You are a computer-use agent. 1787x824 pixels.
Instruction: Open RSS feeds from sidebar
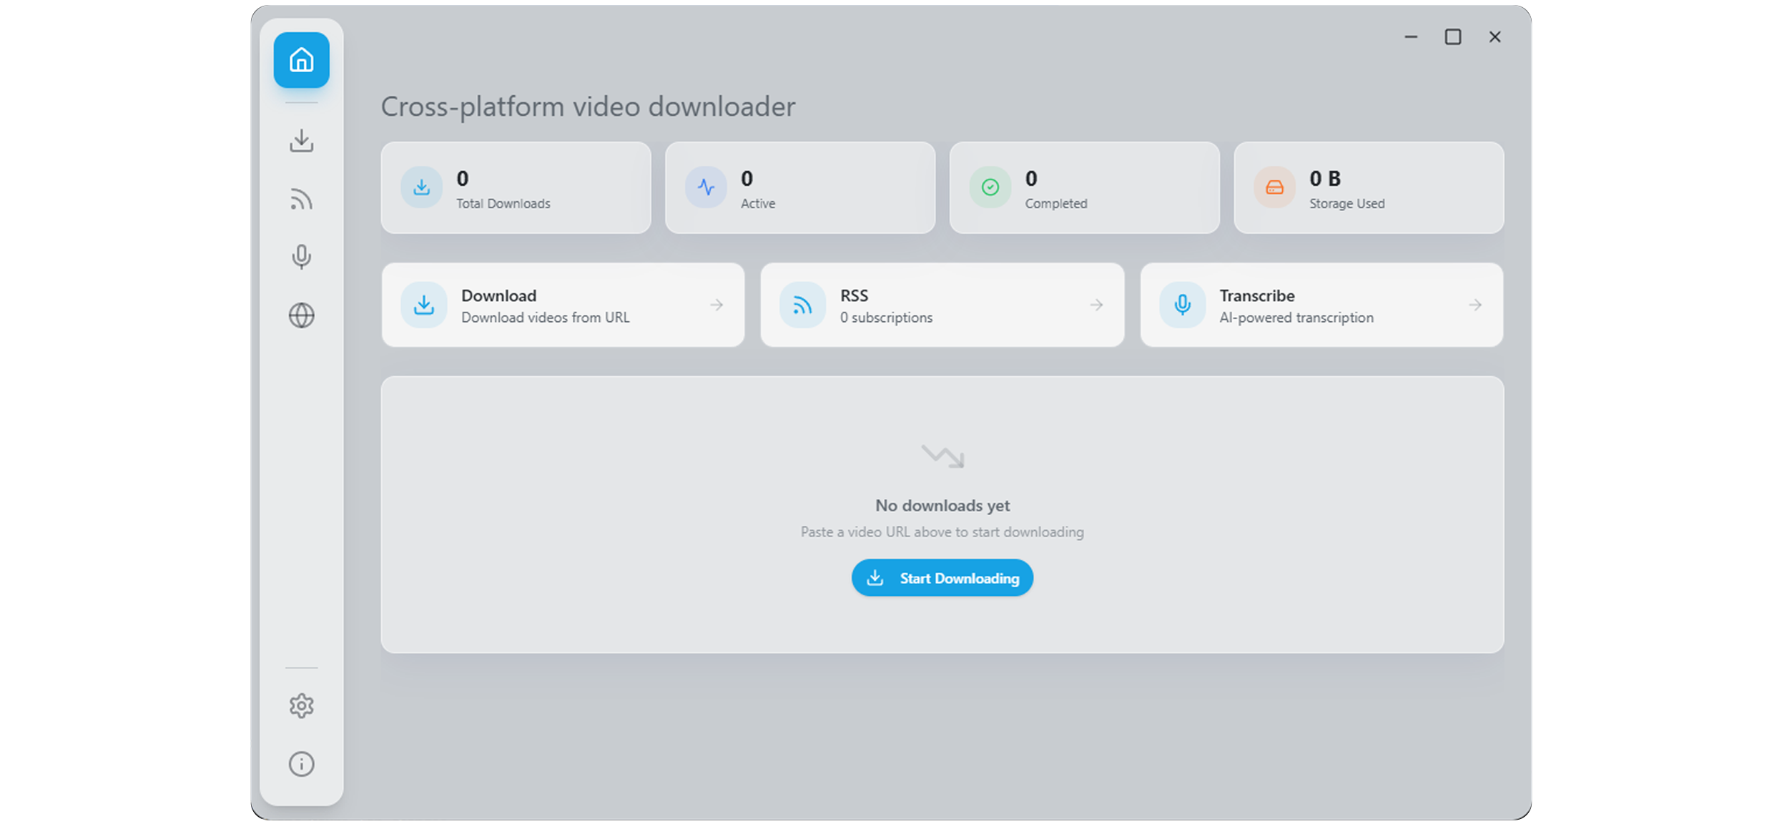tap(301, 199)
